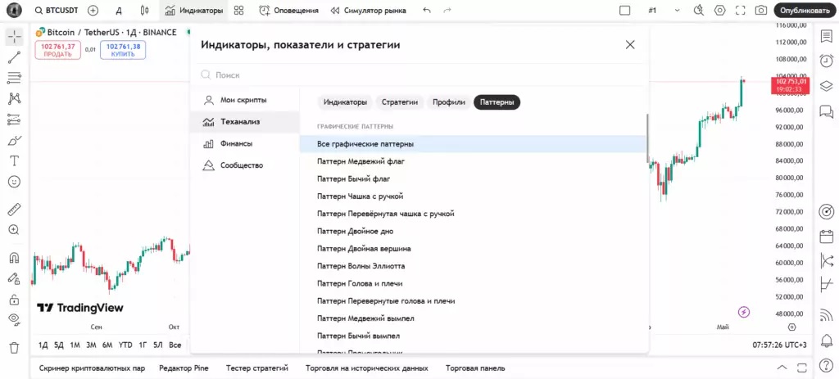Image resolution: width=839 pixels, height=379 pixels.
Task: Choose Паттерн Волны Эллиотта
Action: 473,266
